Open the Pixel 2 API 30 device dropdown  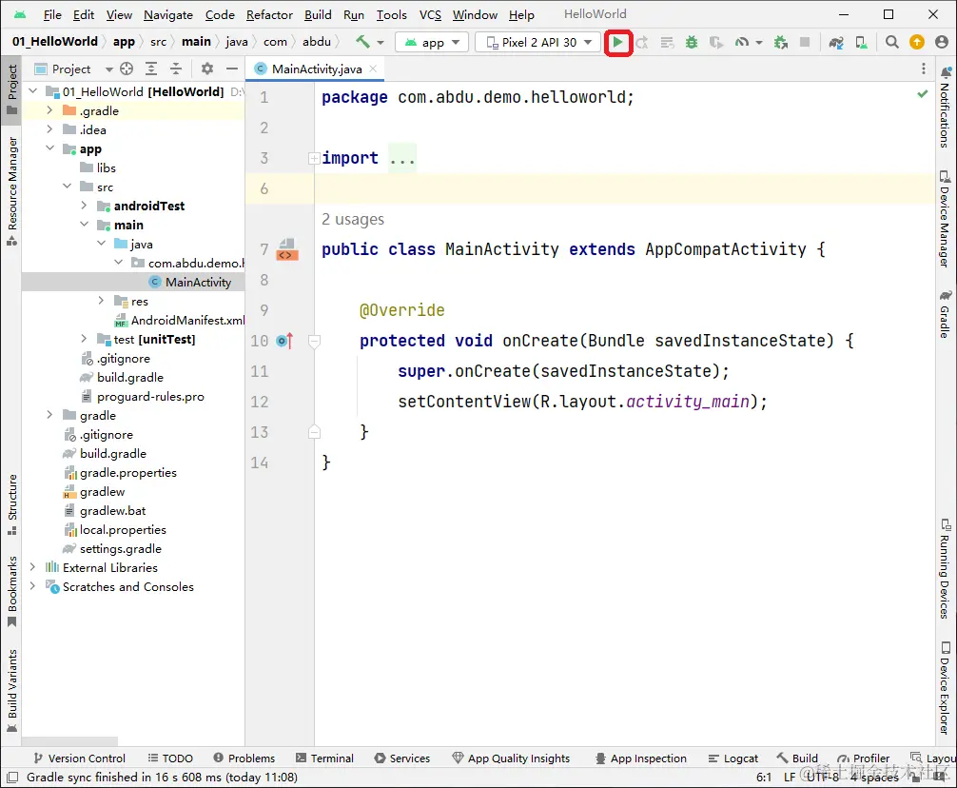click(537, 42)
